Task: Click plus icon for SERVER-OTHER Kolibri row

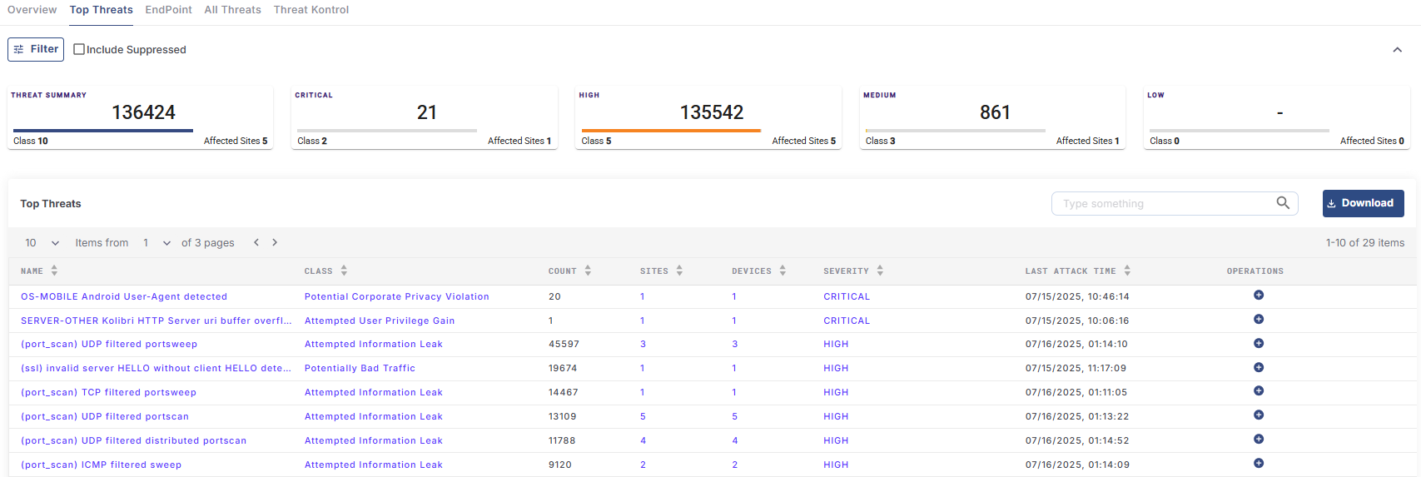Action: pos(1259,320)
